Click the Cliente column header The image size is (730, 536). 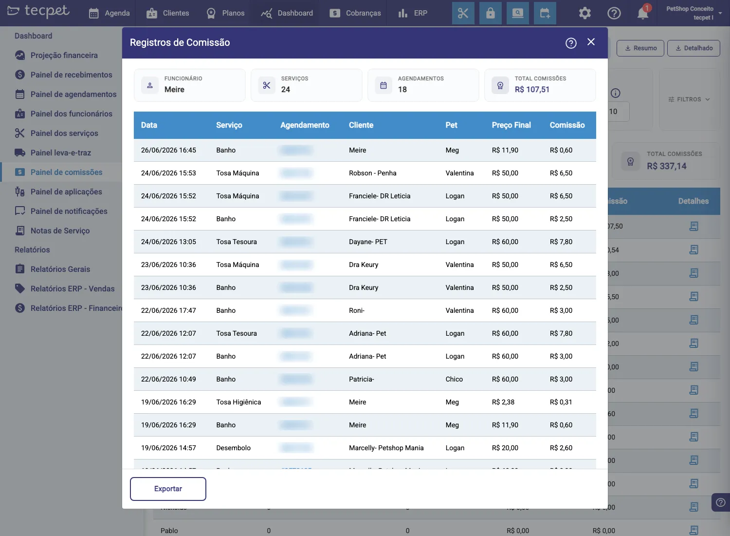pos(361,125)
